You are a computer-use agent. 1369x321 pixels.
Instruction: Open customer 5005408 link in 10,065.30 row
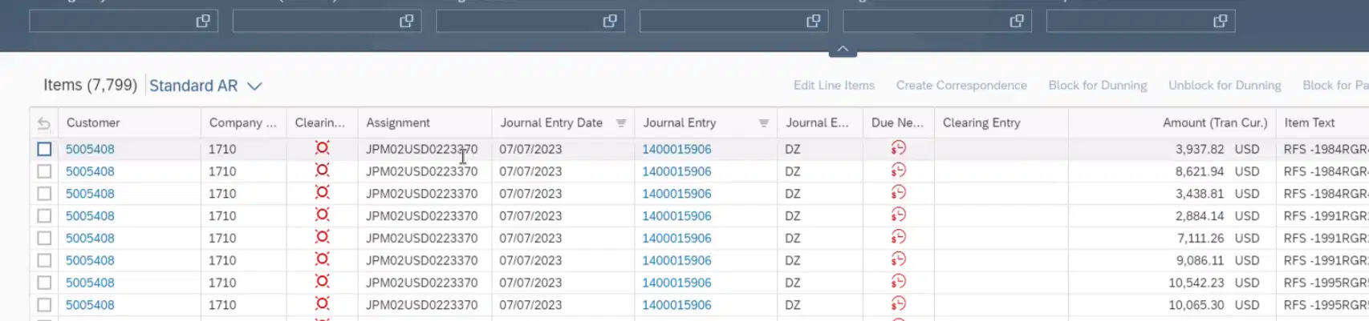90,305
